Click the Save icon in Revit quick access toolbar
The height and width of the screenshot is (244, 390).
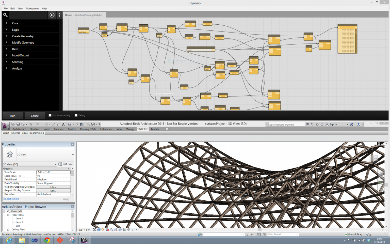tap(18, 124)
